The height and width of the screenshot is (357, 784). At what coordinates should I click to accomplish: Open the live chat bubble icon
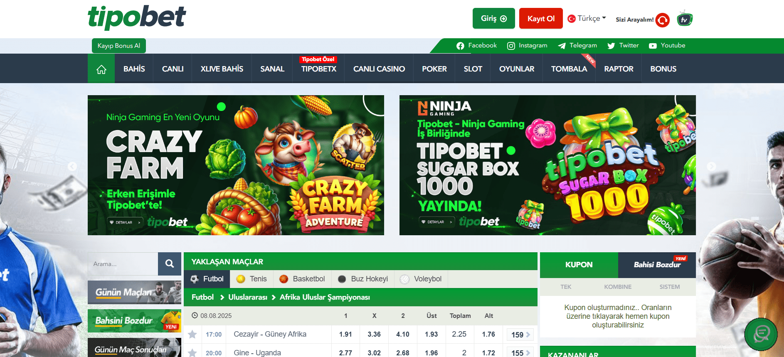(x=761, y=334)
